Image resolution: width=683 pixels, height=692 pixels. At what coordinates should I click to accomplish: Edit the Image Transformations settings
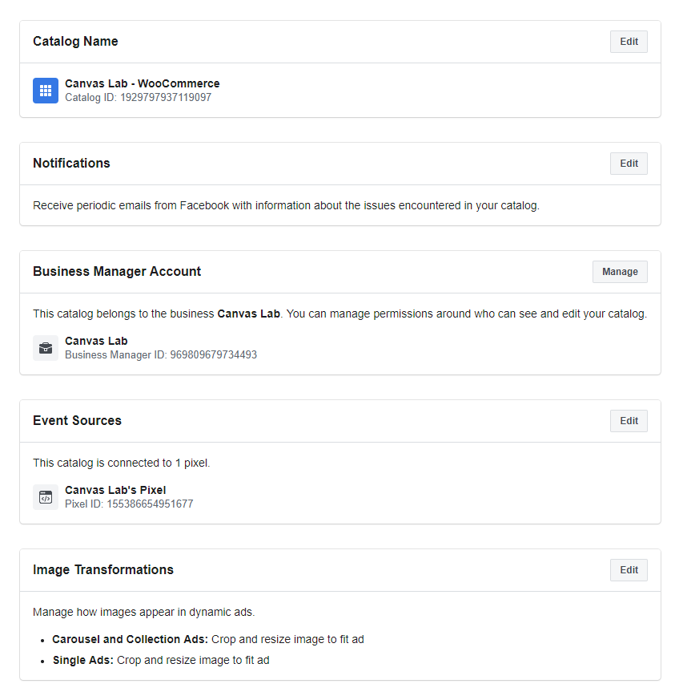(x=629, y=570)
